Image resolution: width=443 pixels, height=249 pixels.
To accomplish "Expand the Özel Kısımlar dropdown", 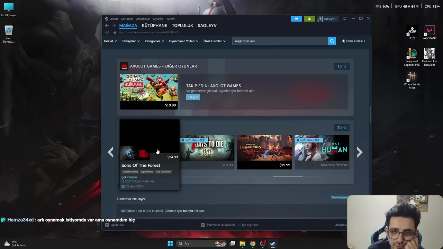I will (215, 41).
